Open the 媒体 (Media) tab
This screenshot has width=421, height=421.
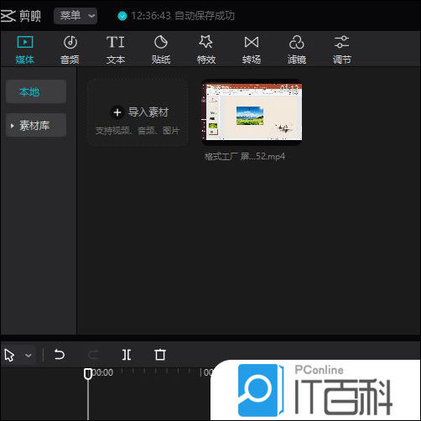[x=25, y=49]
